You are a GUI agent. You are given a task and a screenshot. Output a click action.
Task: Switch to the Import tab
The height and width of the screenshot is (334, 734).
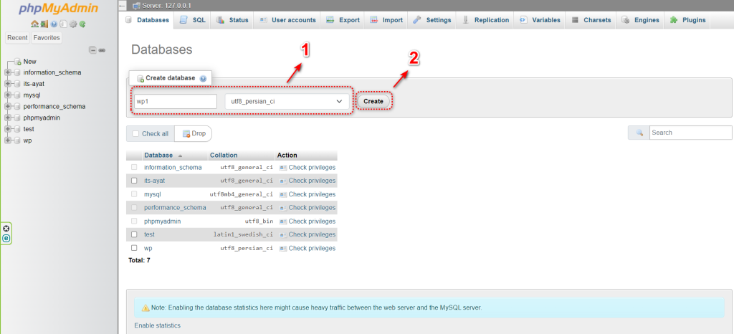point(386,20)
